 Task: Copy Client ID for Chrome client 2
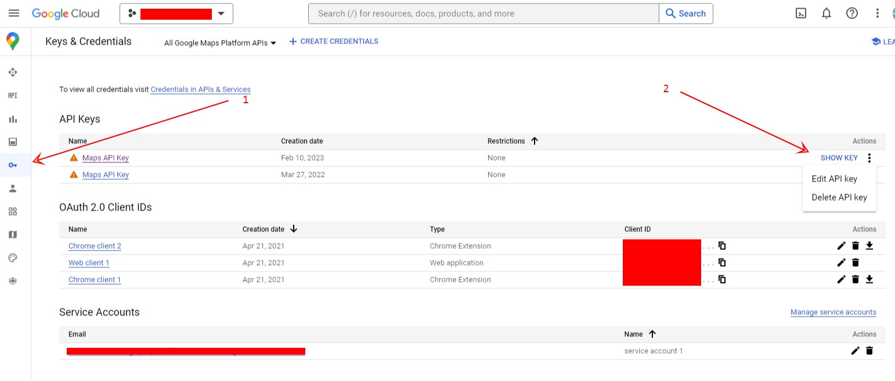pyautogui.click(x=722, y=245)
